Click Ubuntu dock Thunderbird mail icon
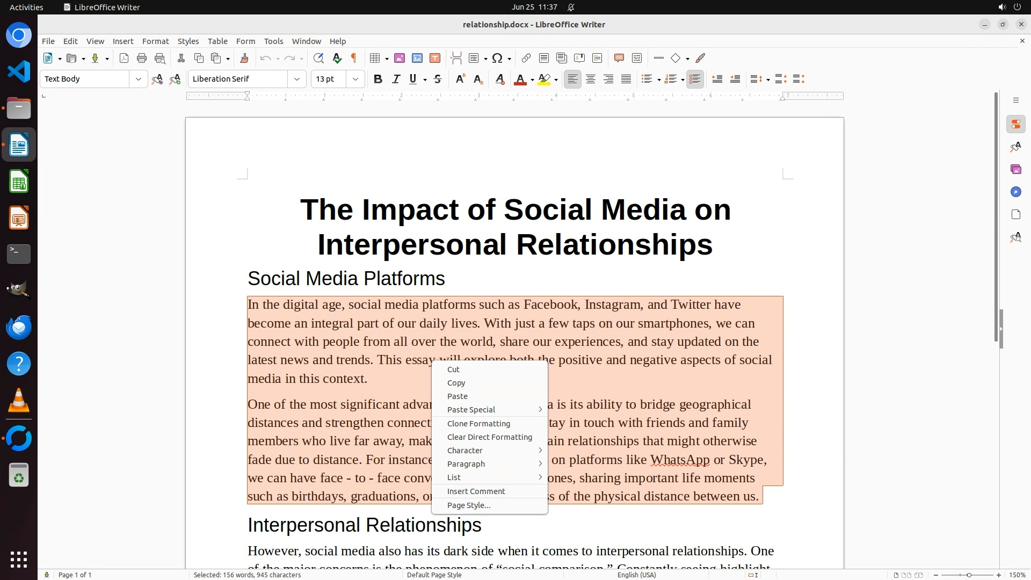This screenshot has width=1031, height=580. click(19, 327)
